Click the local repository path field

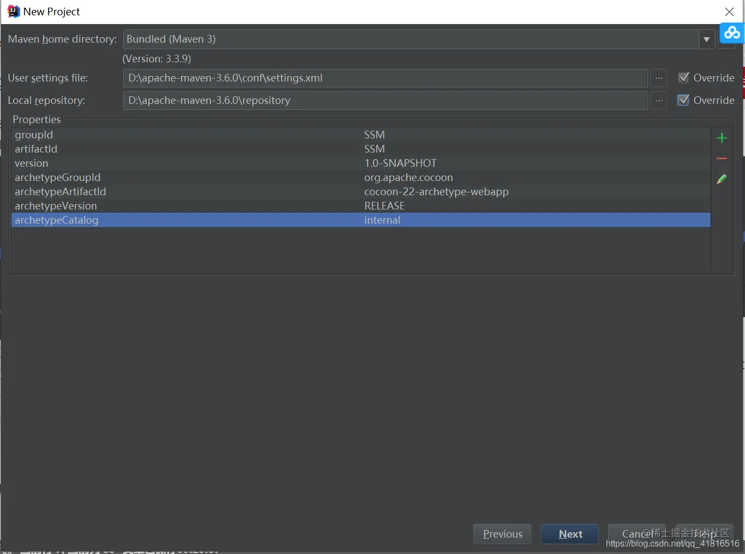point(385,101)
